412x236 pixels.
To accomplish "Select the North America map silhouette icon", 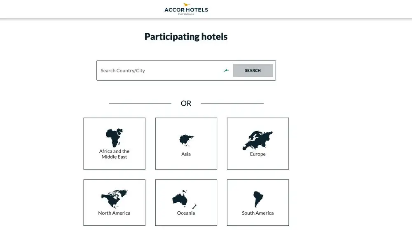I will [x=114, y=199].
